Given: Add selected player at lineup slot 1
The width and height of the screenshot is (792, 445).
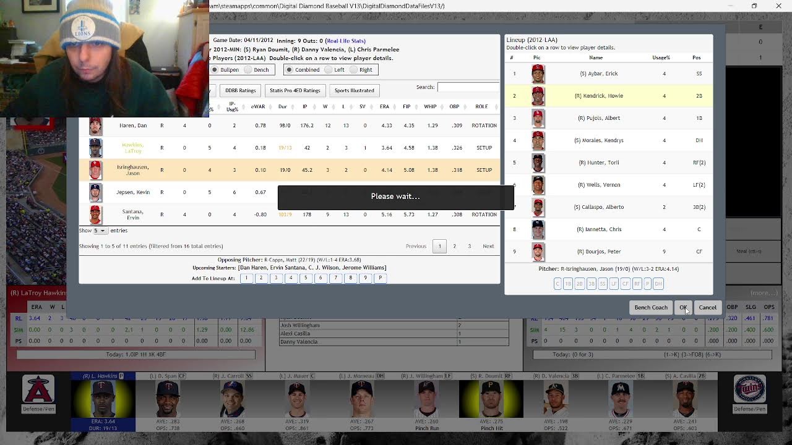Looking at the screenshot, I should [x=246, y=278].
